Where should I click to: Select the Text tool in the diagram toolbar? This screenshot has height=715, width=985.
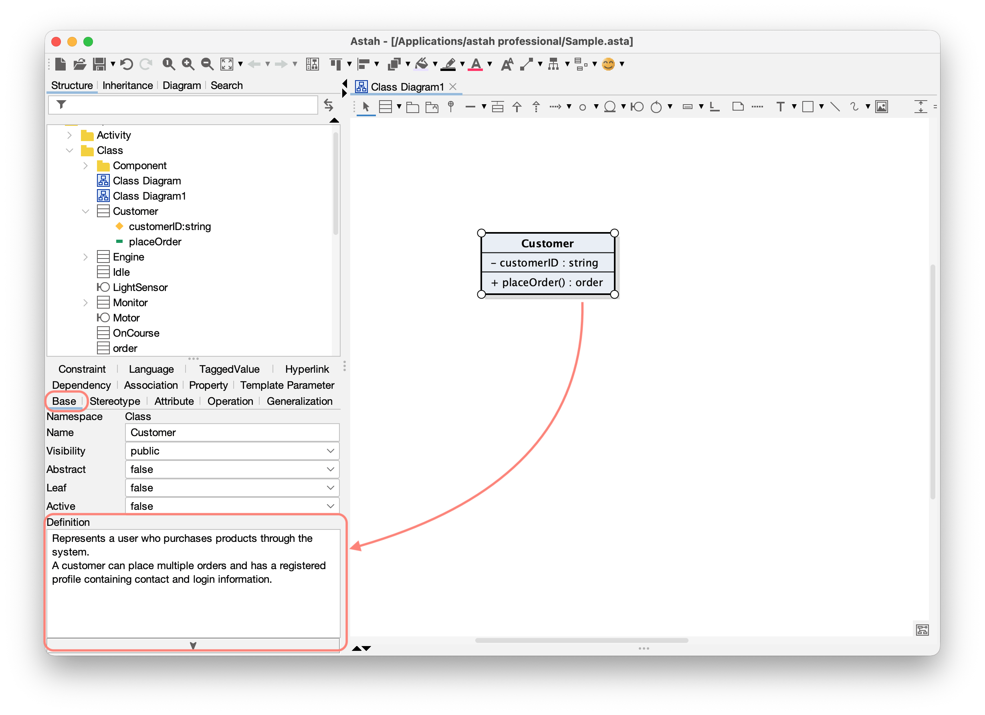[x=781, y=107]
